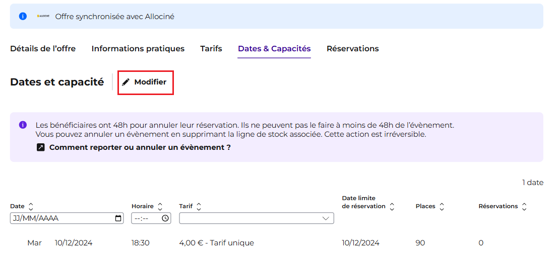
Task: Open the clock picker in Horaire filter
Action: click(x=165, y=218)
